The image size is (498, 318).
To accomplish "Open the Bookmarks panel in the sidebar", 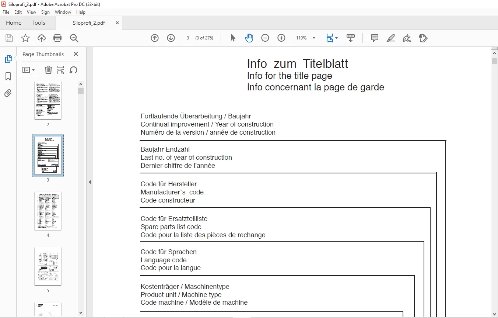I will (x=8, y=76).
